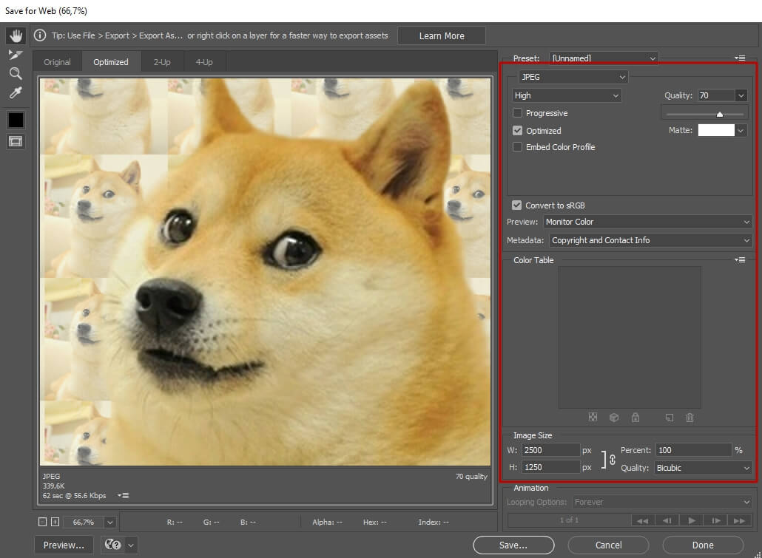Viewport: 762px width, 558px height.
Task: Click the lock color icon in Color Table
Action: pos(635,417)
